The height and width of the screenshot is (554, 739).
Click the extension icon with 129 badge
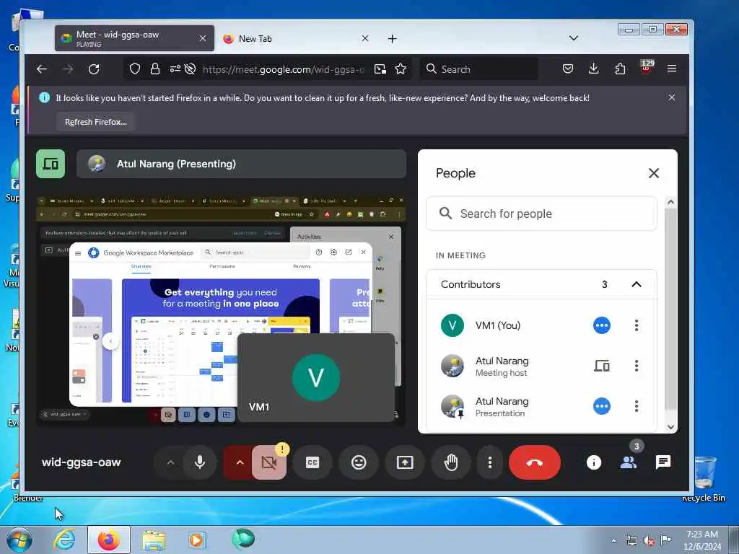[x=647, y=67]
